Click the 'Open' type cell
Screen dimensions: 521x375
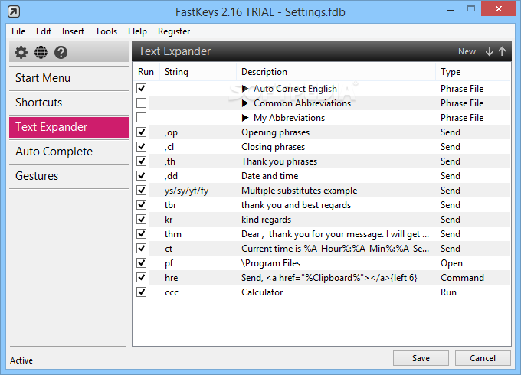pos(451,263)
